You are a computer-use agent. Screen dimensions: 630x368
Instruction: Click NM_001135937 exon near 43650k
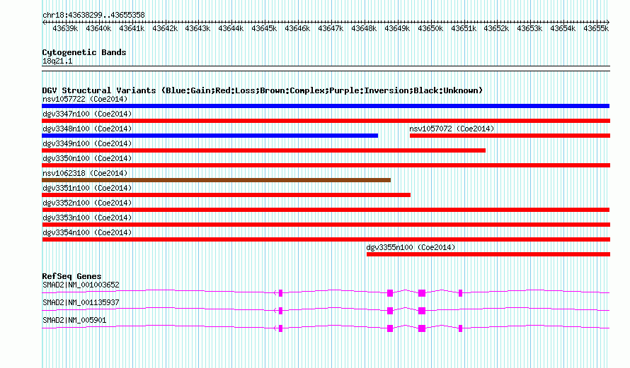coord(421,311)
